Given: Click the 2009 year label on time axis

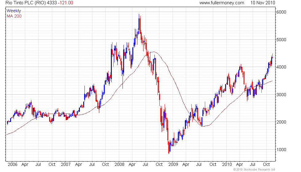Looking at the screenshot, I should 173,165.
